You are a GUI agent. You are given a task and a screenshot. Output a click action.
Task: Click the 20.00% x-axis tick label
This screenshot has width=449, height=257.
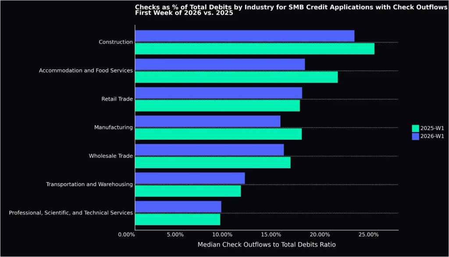320,235
